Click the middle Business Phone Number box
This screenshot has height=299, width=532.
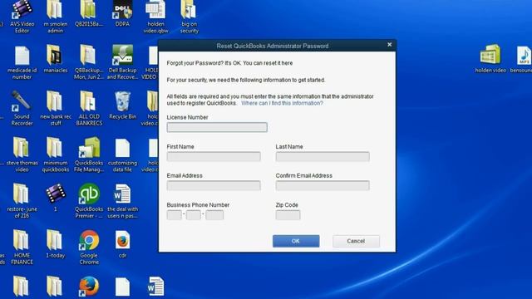pos(194,215)
